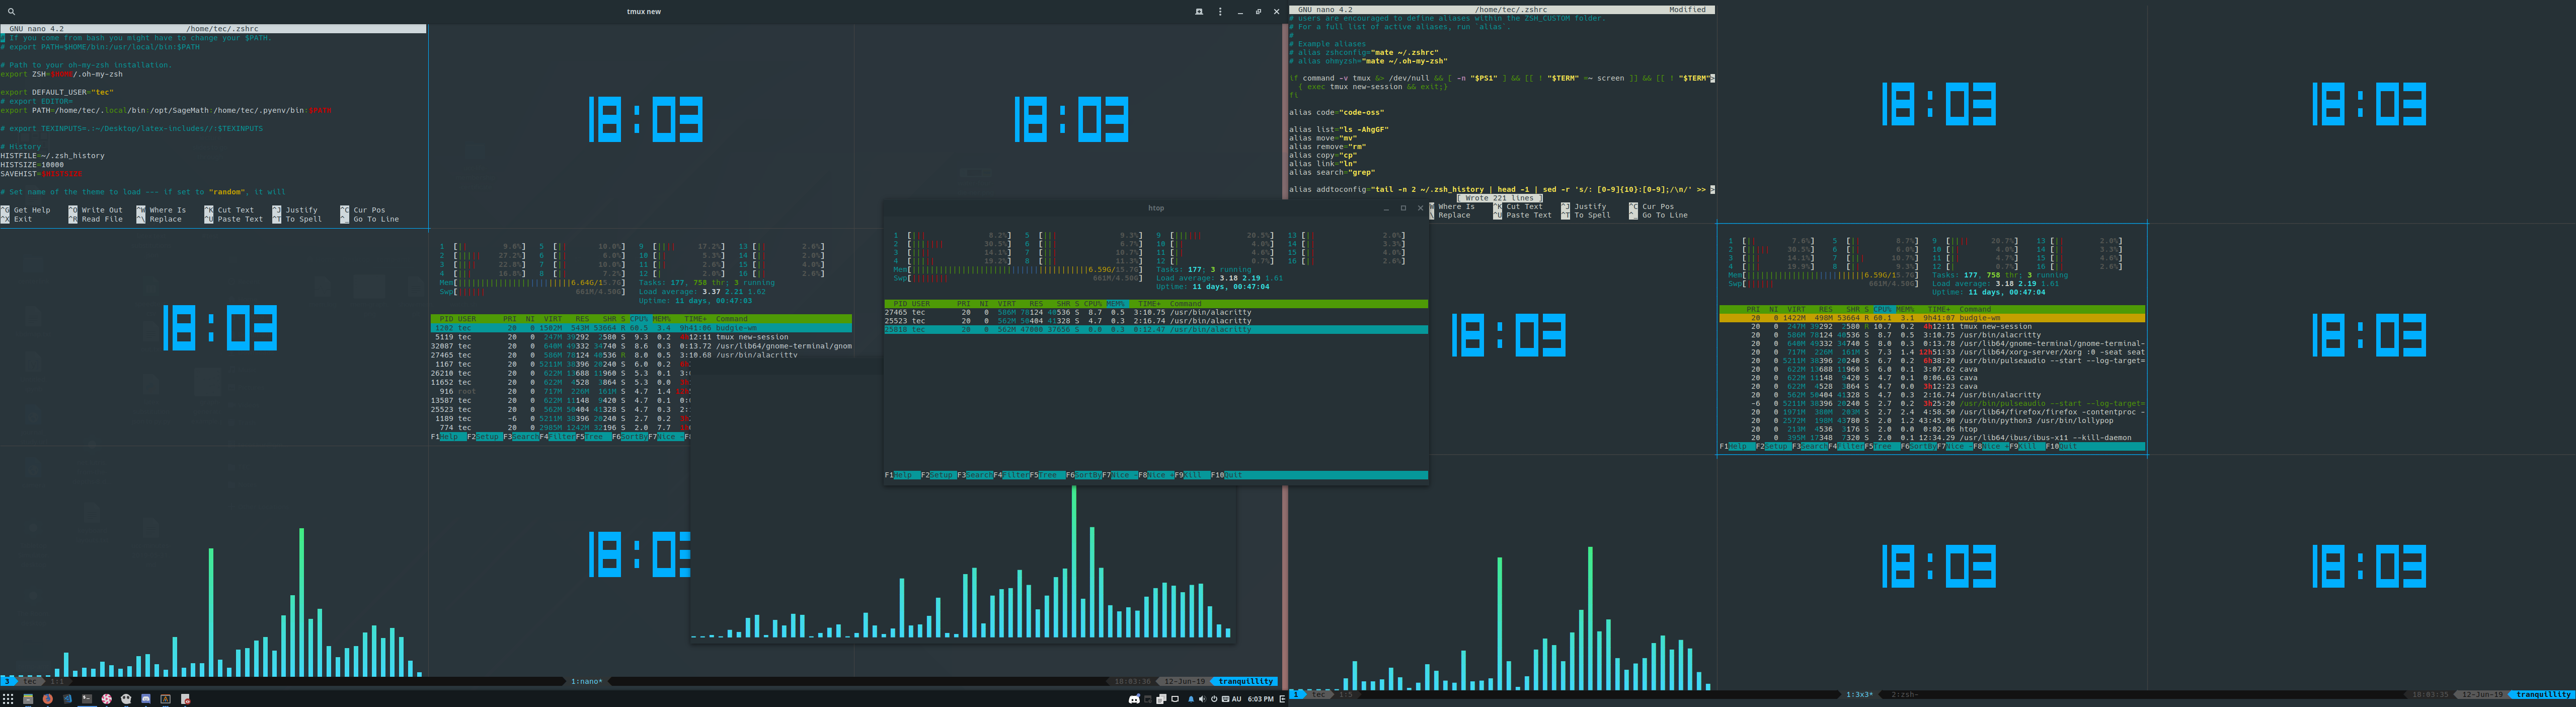Open the power menu tray icon
2576x707 pixels.
click(x=1214, y=699)
